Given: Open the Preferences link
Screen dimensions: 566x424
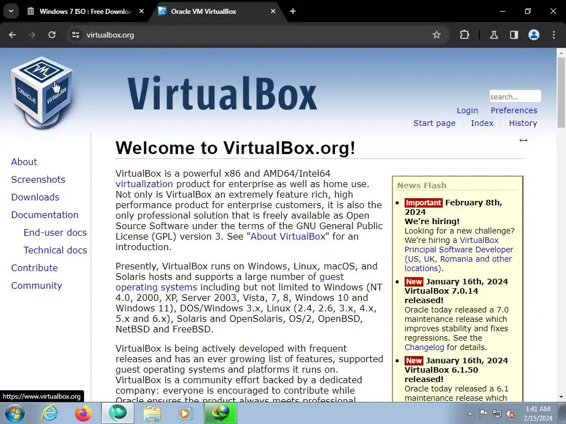Looking at the screenshot, I should point(513,110).
